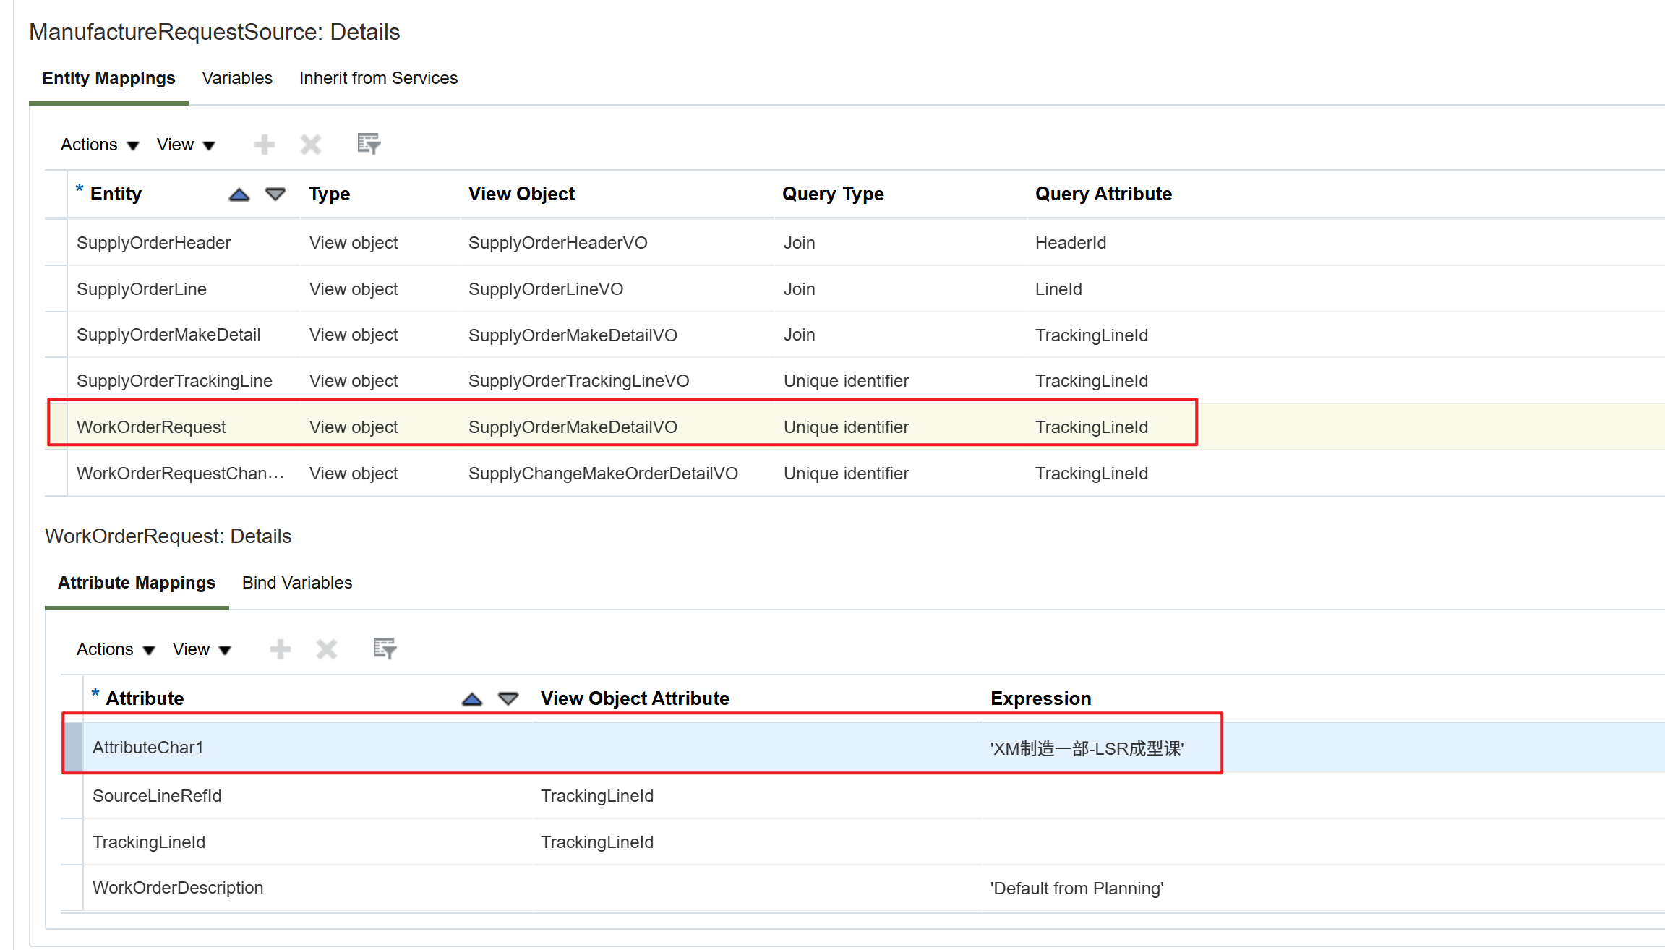Delete selected entity mapping using the X icon
This screenshot has width=1665, height=950.
click(310, 144)
